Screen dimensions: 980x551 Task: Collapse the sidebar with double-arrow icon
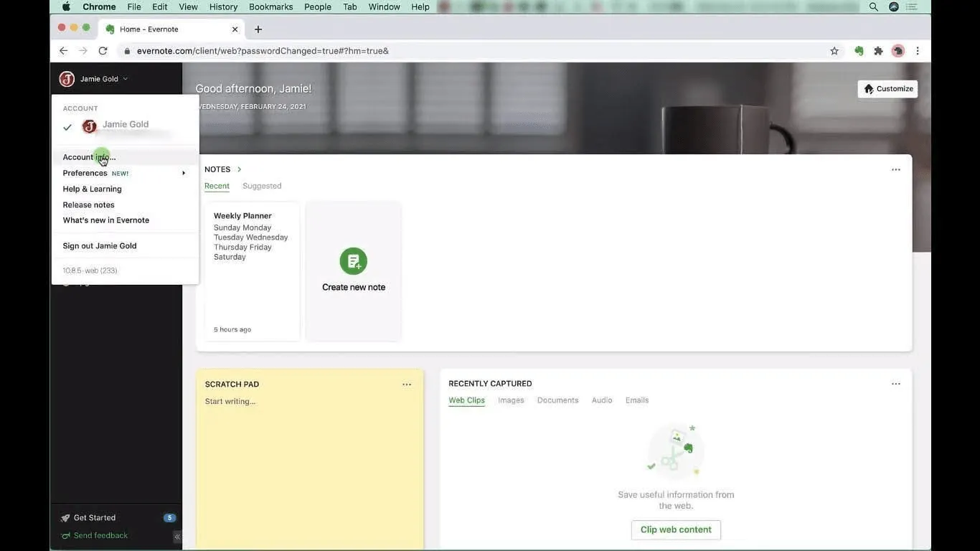(176, 537)
